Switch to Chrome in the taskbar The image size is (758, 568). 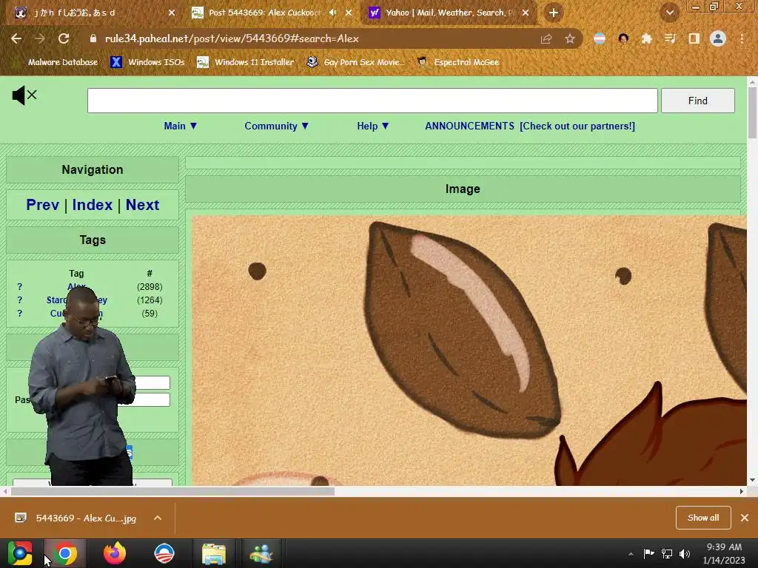click(65, 553)
